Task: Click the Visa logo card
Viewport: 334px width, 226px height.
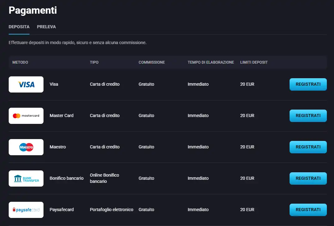Action: pyautogui.click(x=26, y=84)
